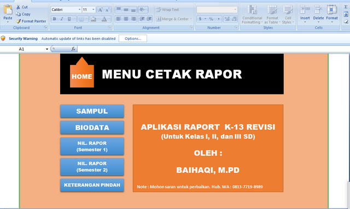Screen dimensions: 350x209
Task: Click the Name Box showing A1
Action: pos(22,49)
